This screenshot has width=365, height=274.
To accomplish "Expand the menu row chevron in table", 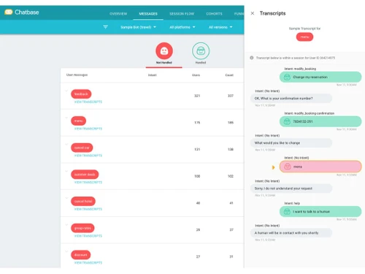I will point(66,118).
